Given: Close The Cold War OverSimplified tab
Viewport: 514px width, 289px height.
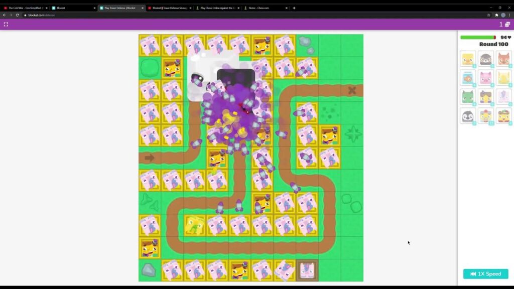Looking at the screenshot, I should 46,8.
